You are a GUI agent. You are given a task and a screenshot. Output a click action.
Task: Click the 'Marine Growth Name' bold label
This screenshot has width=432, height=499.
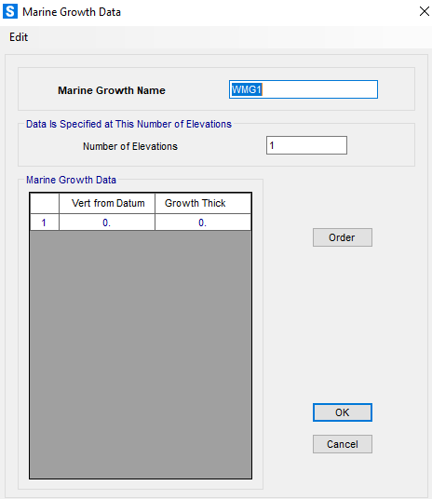click(112, 90)
